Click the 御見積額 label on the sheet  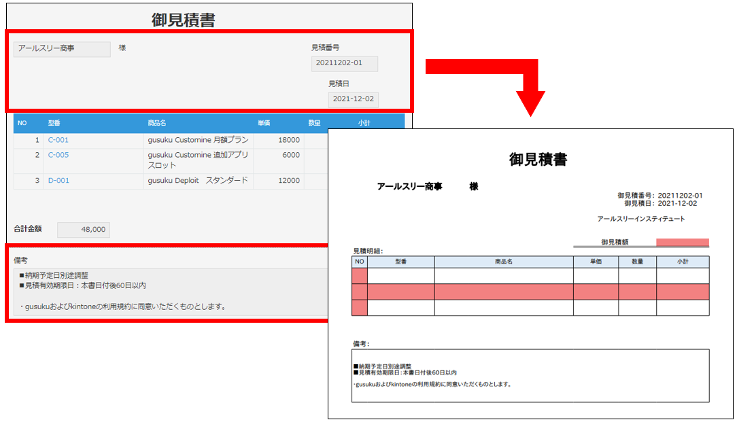coord(615,243)
